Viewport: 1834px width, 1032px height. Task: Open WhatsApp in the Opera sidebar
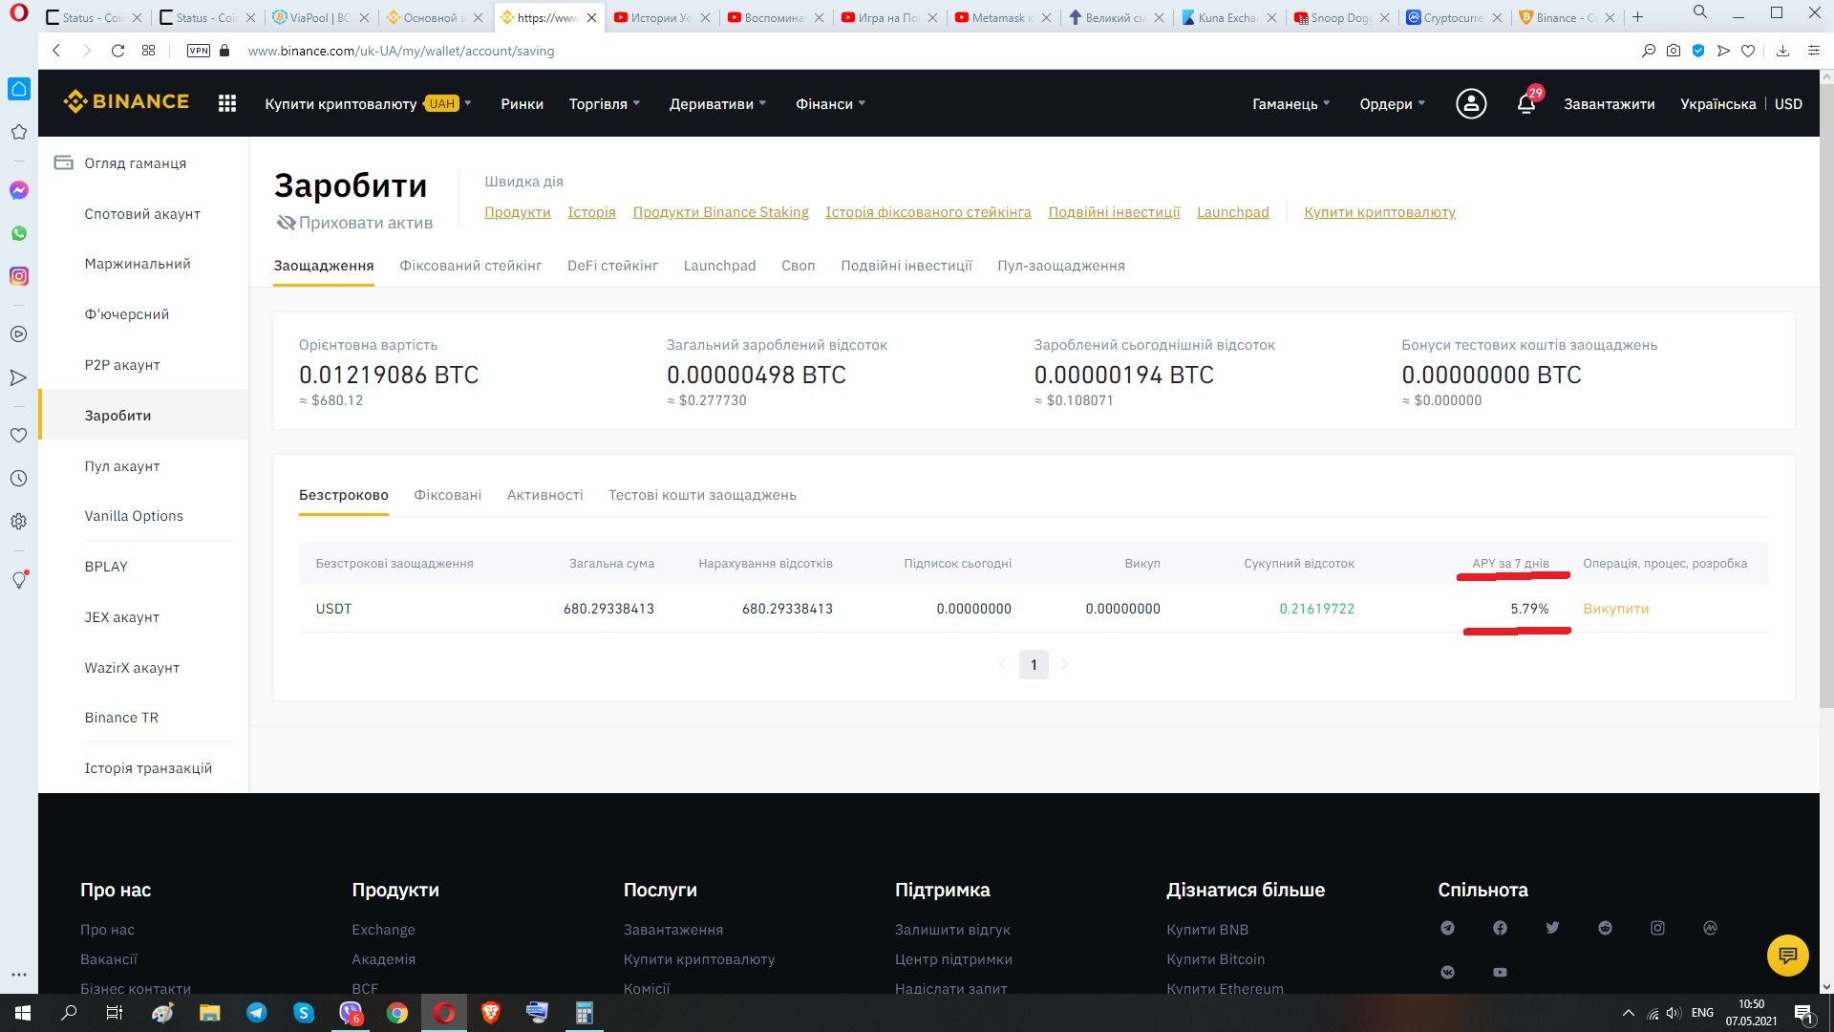18,233
